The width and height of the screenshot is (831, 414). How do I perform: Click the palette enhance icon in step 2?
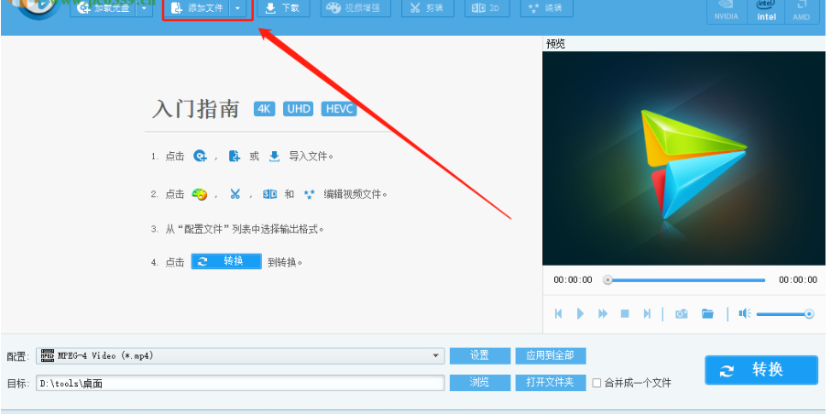pos(199,194)
